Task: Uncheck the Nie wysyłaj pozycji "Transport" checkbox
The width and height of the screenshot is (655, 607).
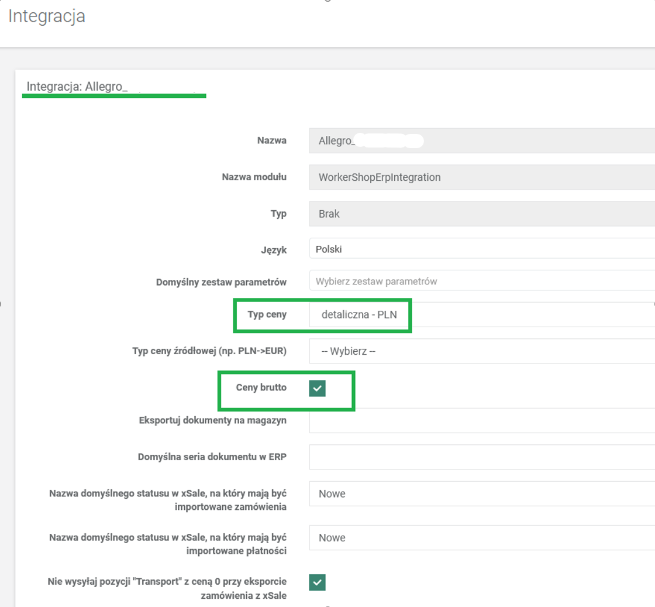Action: pyautogui.click(x=317, y=582)
